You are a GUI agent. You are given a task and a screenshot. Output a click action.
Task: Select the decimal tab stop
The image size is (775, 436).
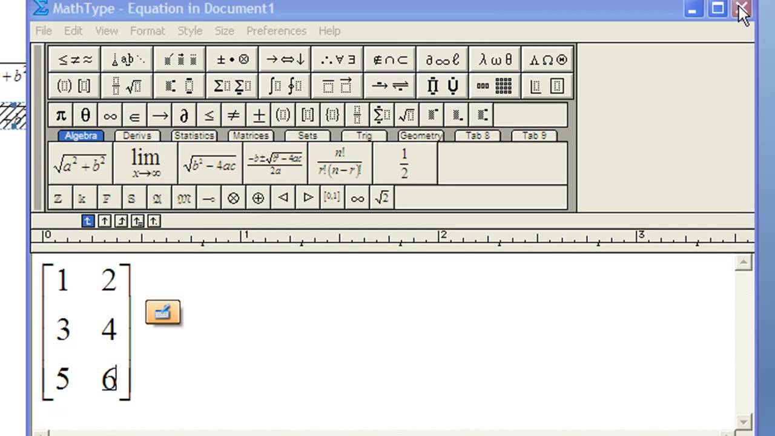click(154, 221)
